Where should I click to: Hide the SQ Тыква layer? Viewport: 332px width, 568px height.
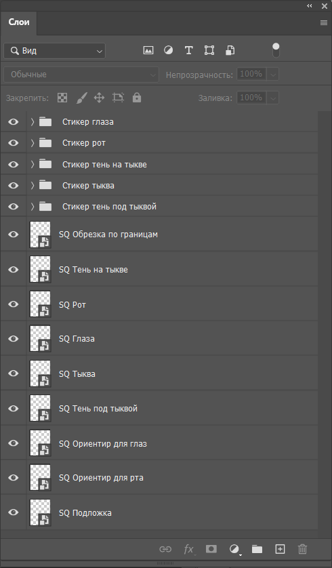[14, 373]
